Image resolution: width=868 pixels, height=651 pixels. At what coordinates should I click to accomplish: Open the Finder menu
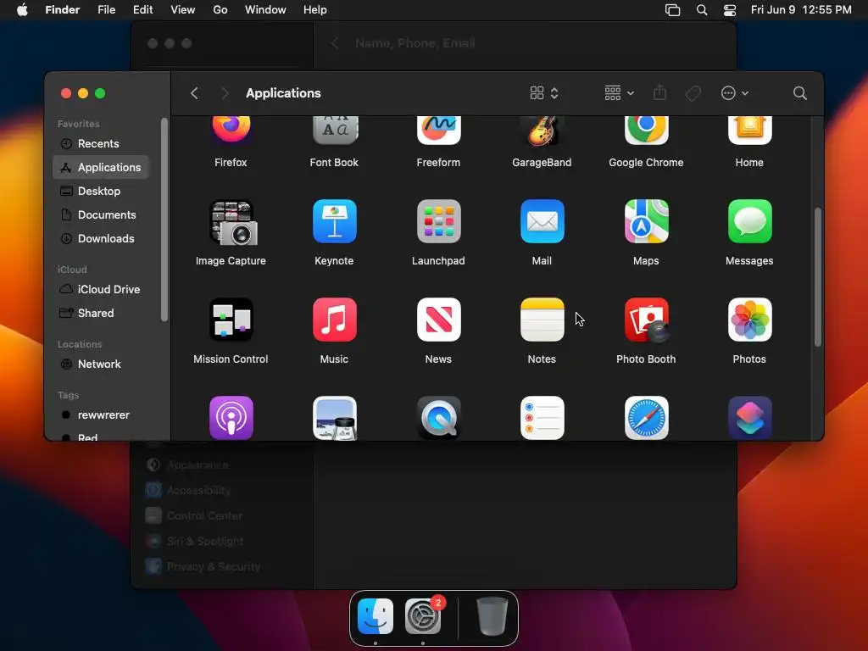(63, 10)
